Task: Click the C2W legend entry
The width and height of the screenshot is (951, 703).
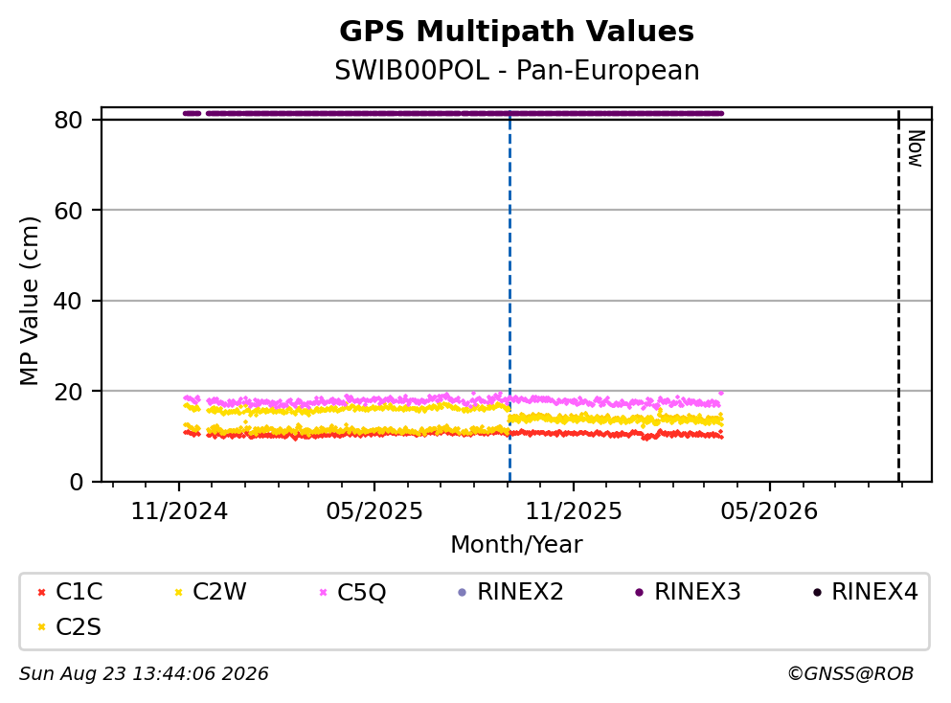Action: (210, 591)
